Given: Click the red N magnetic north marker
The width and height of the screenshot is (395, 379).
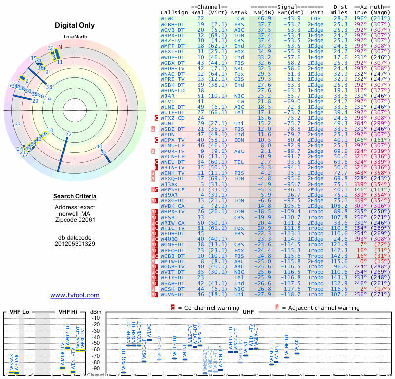Looking at the screenshot, I should [60, 47].
